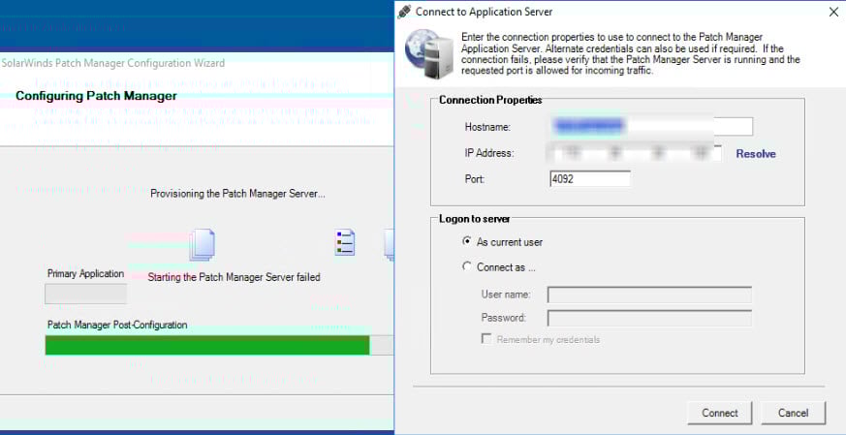Click the globe and server icon
The height and width of the screenshot is (435, 846).
pos(428,54)
